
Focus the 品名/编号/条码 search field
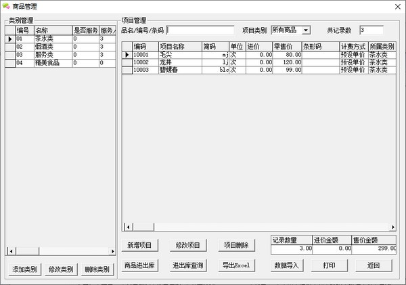pyautogui.click(x=200, y=30)
